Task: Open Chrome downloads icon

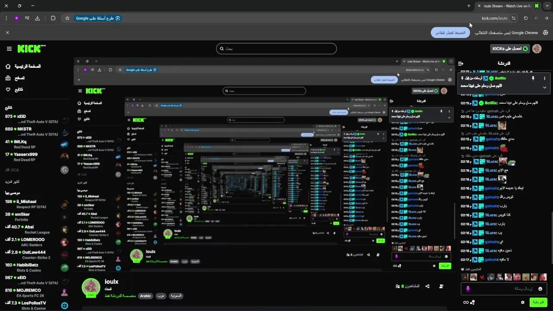Action: point(37,18)
